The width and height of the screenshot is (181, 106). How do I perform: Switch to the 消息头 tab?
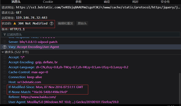pos(16,2)
